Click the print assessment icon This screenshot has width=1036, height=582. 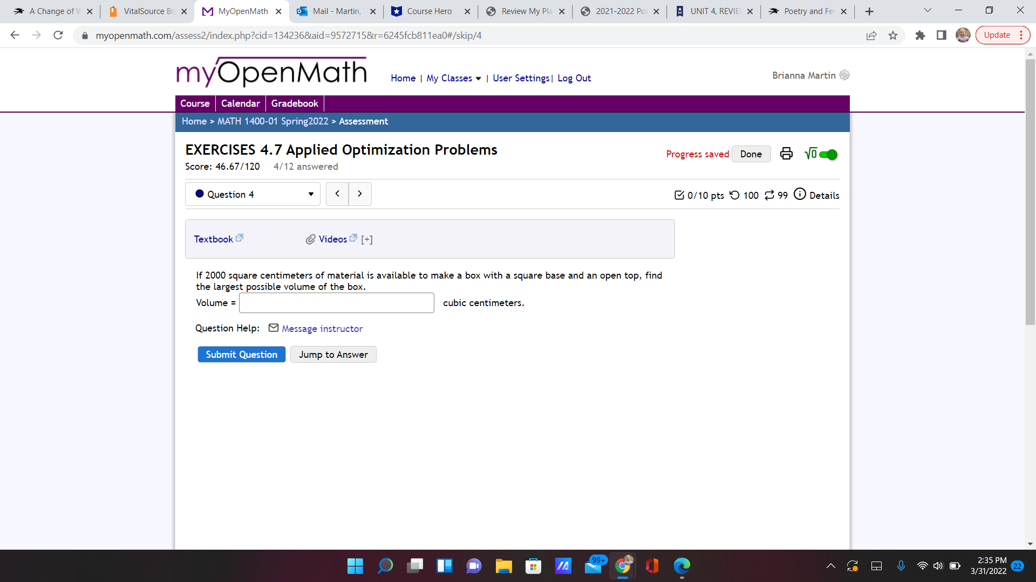(786, 154)
